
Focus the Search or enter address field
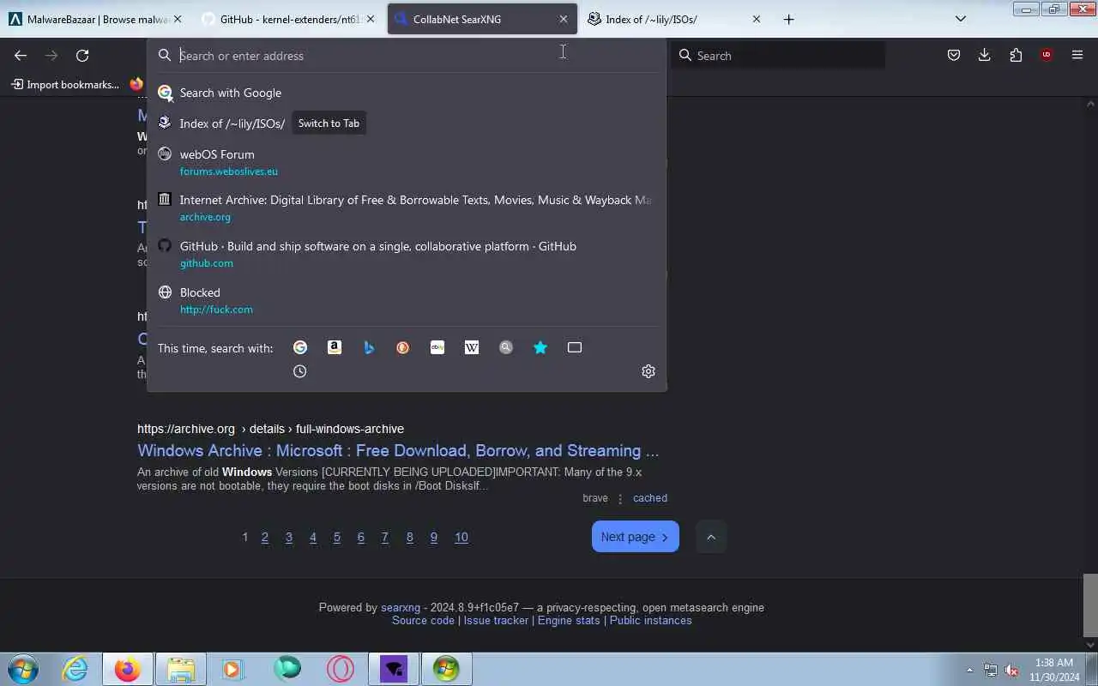[407, 56]
